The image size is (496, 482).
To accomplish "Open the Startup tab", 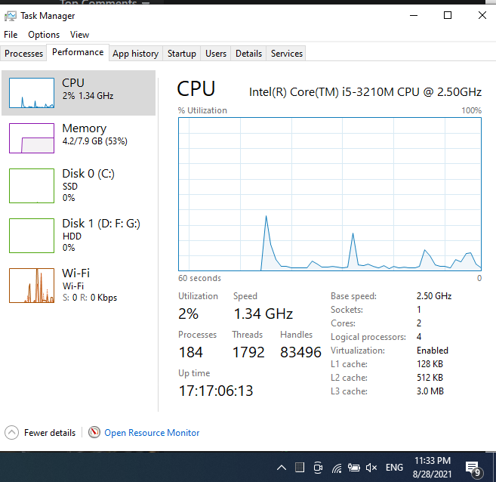I will (182, 54).
